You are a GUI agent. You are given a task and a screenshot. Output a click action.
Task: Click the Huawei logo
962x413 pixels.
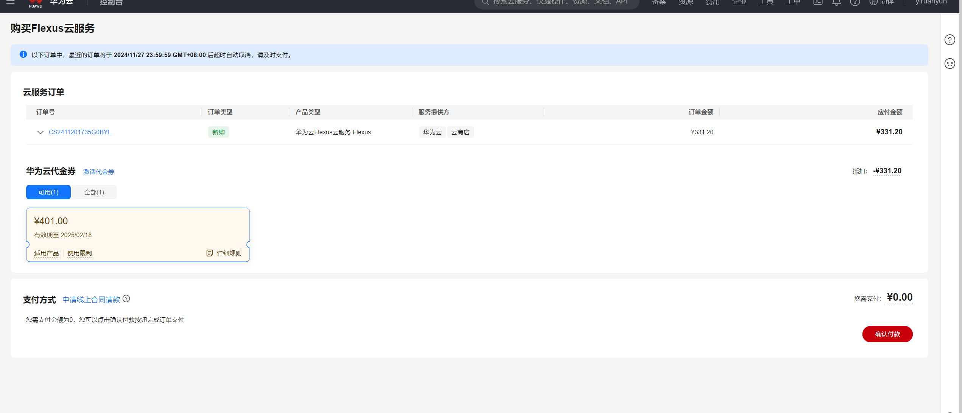coord(36,3)
